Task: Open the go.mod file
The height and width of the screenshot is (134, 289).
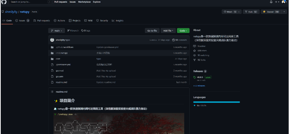Action: point(60,71)
